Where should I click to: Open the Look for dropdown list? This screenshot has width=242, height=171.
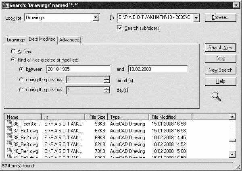point(96,18)
